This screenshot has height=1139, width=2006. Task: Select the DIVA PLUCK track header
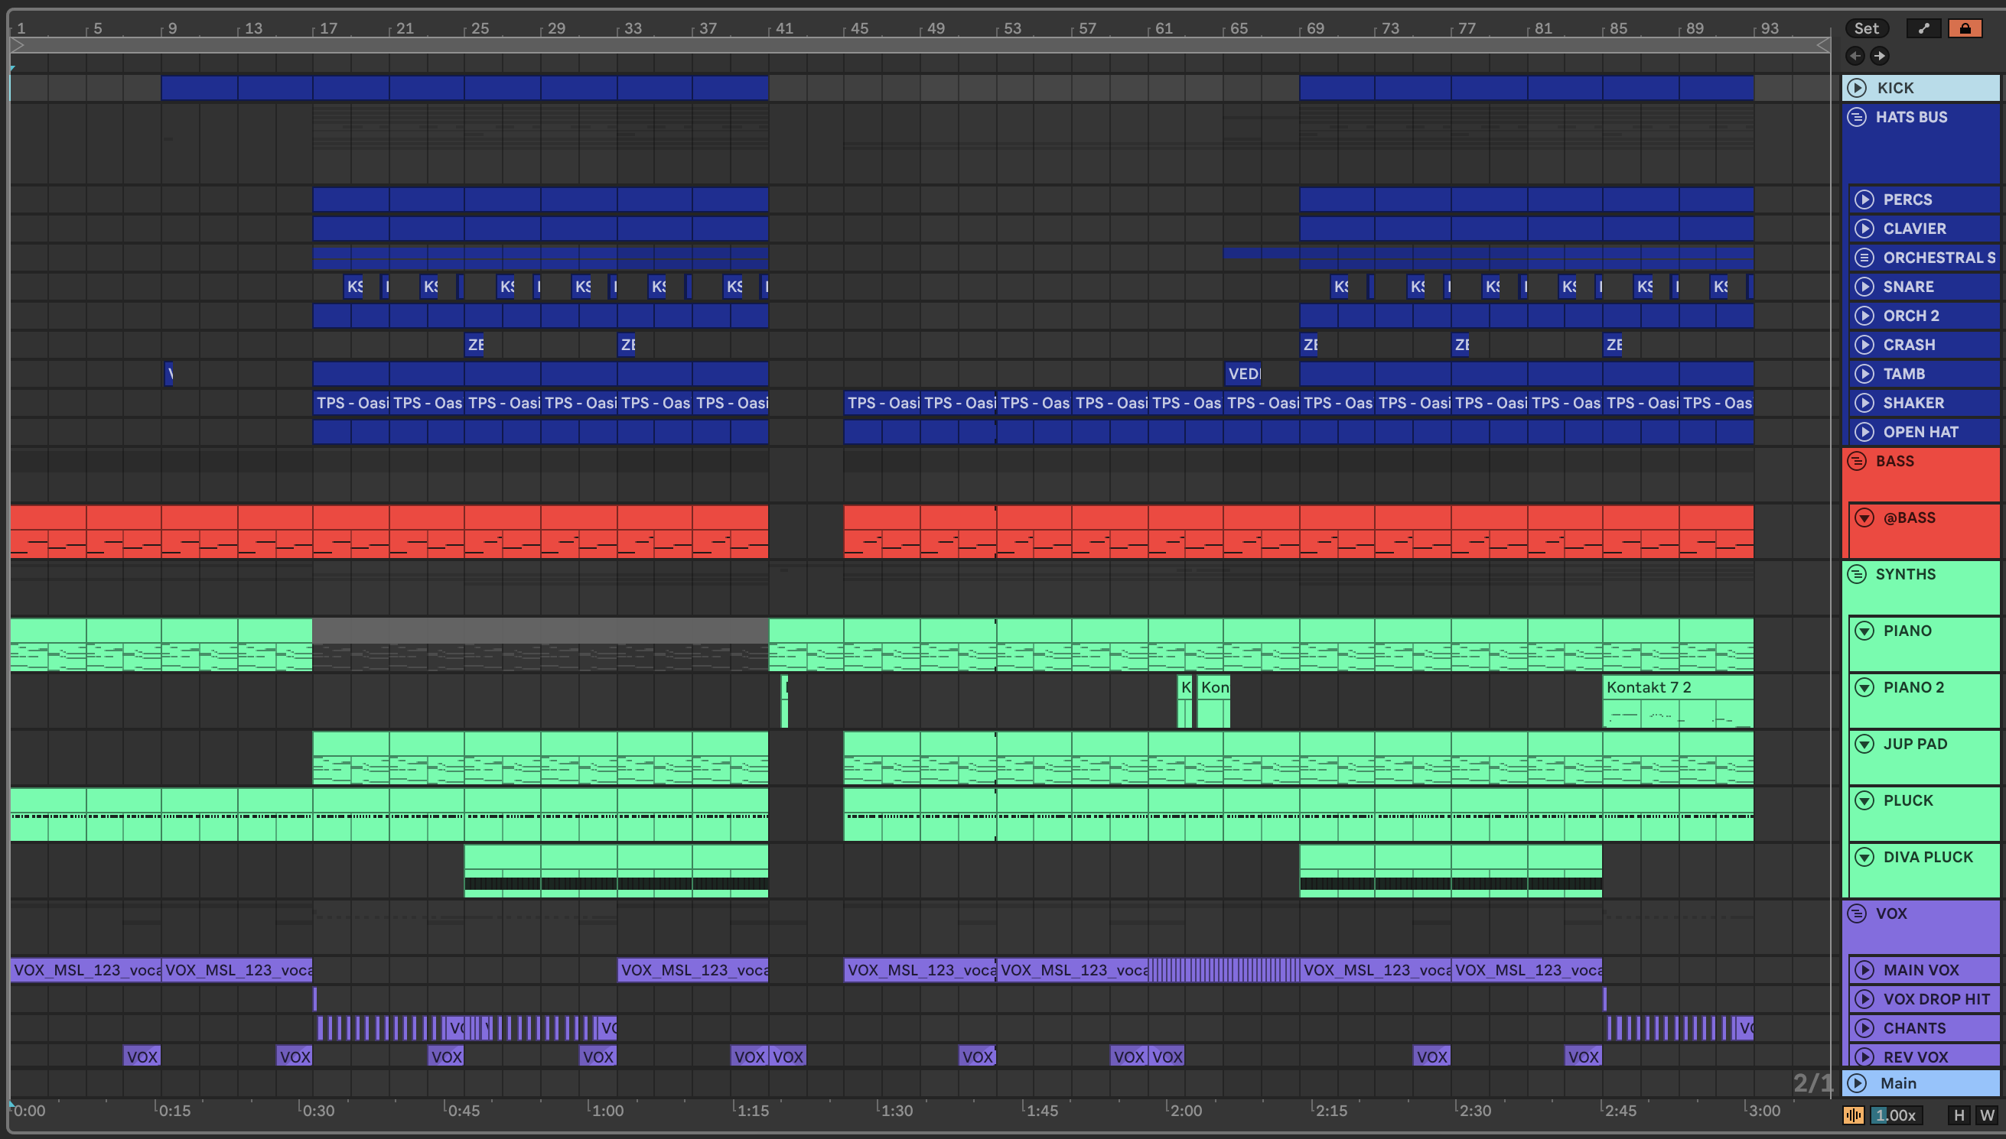point(1927,858)
